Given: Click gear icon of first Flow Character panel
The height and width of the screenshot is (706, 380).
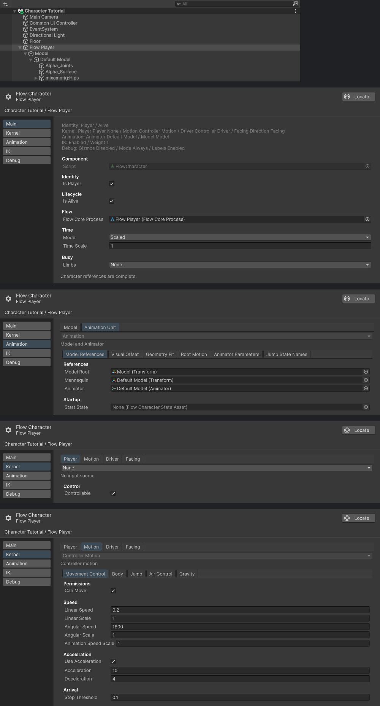Looking at the screenshot, I should click(x=8, y=97).
